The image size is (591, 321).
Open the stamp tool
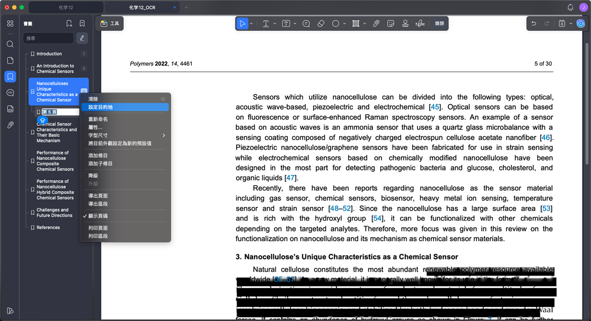click(405, 23)
